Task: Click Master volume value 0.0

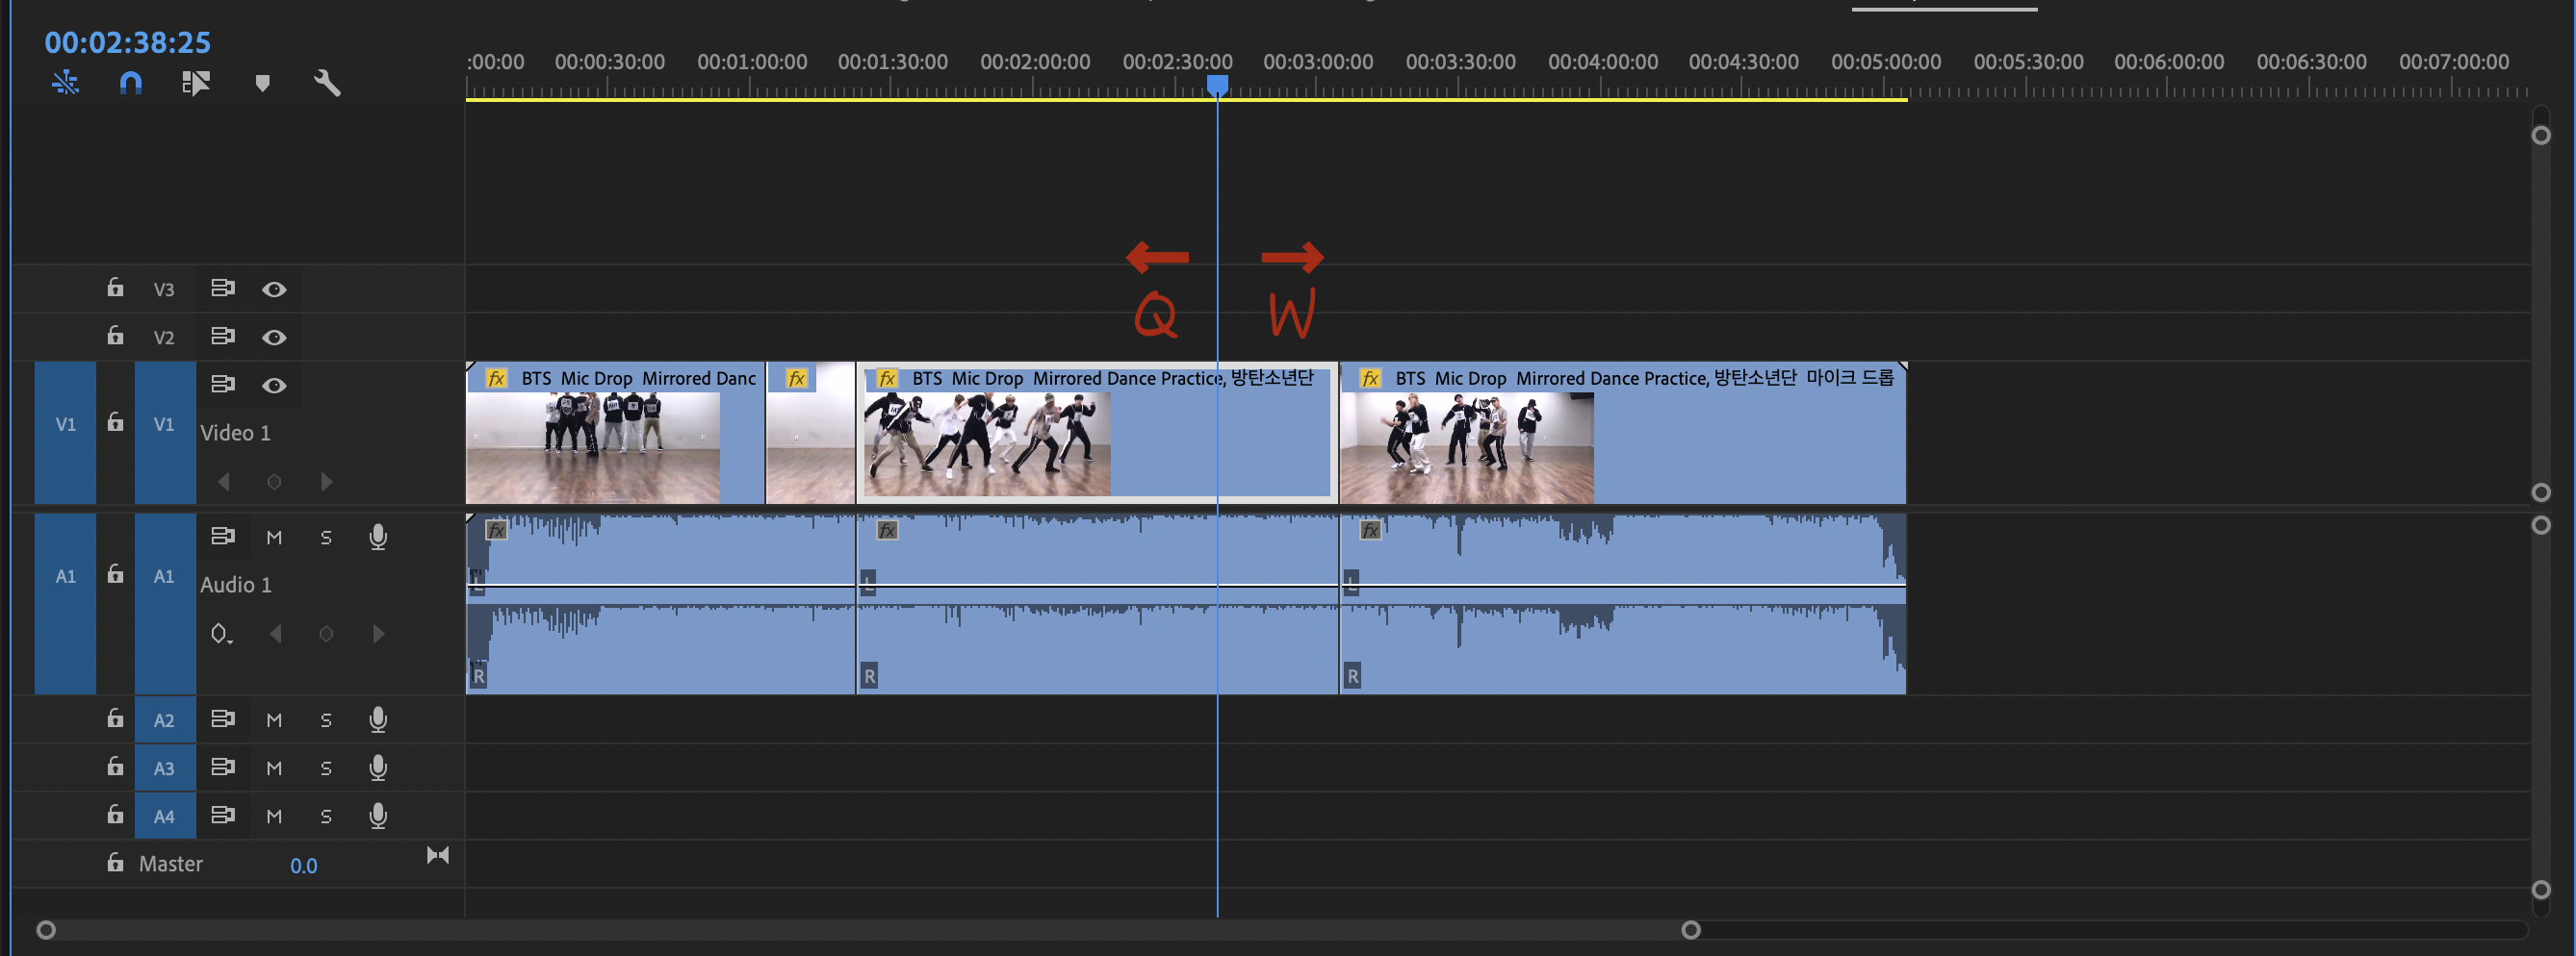Action: coord(303,867)
